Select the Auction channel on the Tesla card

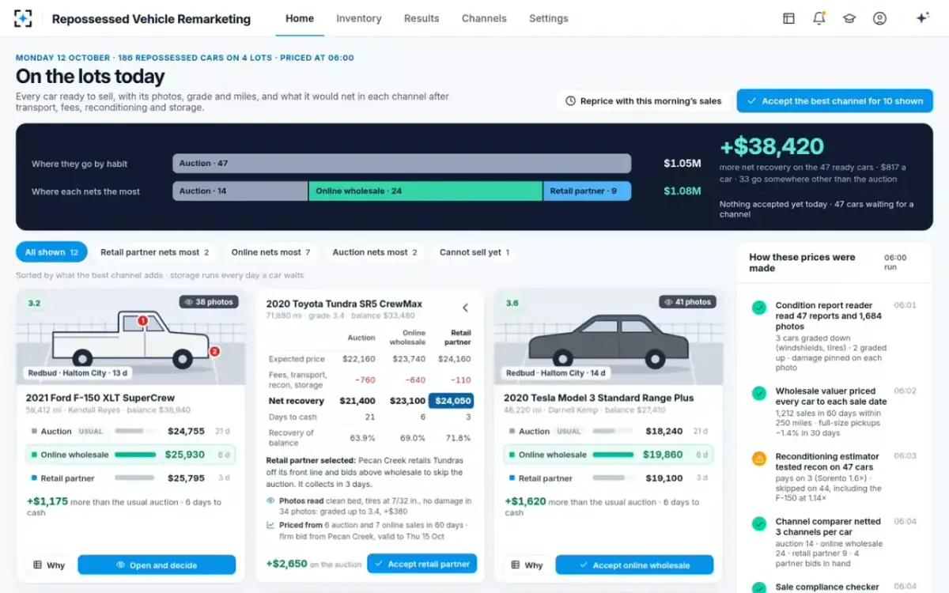[x=608, y=431]
